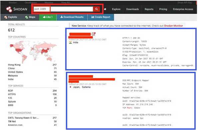This screenshot has height=130, width=198.
Task: Click Create Report button
Action: coord(101,17)
